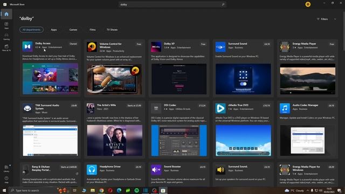
Task: Click the Dolby XP app icon
Action: [x=156, y=47]
